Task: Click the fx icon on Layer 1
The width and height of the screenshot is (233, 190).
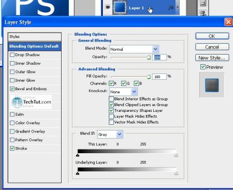Action: (x=171, y=7)
